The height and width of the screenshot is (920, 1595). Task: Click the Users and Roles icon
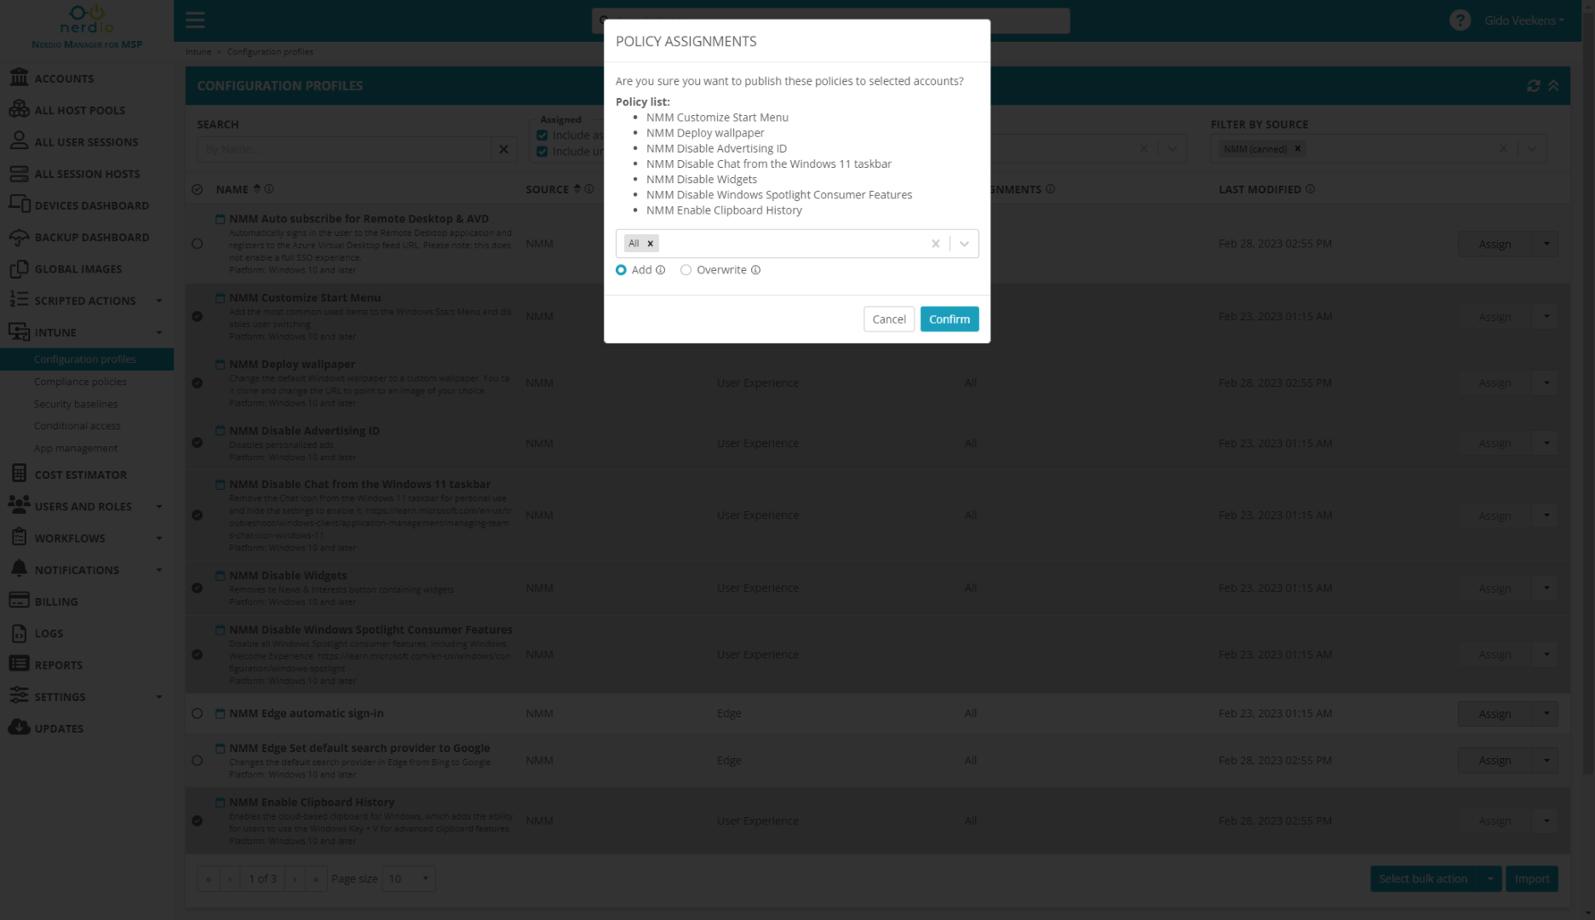[x=19, y=505]
